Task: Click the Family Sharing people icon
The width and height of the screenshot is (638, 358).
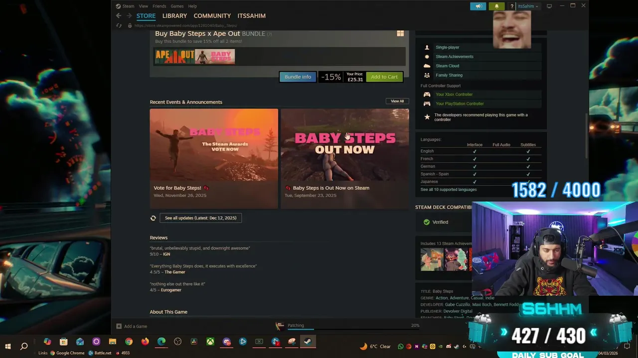Action: coord(427,75)
